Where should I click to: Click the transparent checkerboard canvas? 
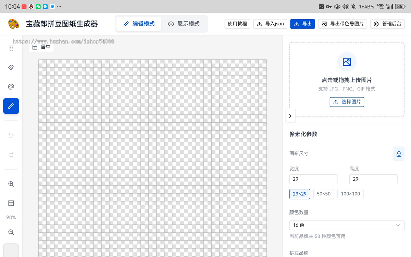152,158
